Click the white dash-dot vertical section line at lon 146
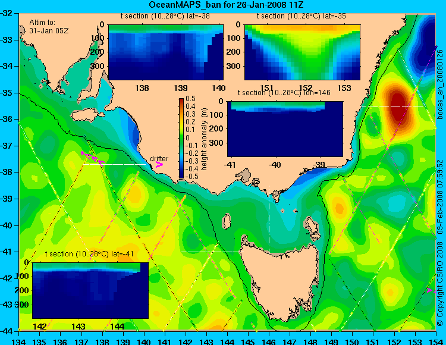Viewport: 446px width, 345px height. [269, 219]
